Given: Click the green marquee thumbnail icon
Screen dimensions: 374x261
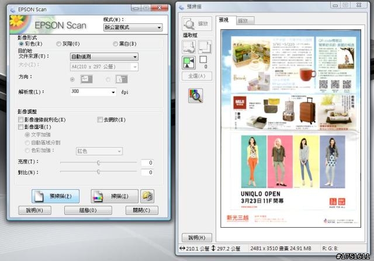Looking at the screenshot, I should pos(189,62).
